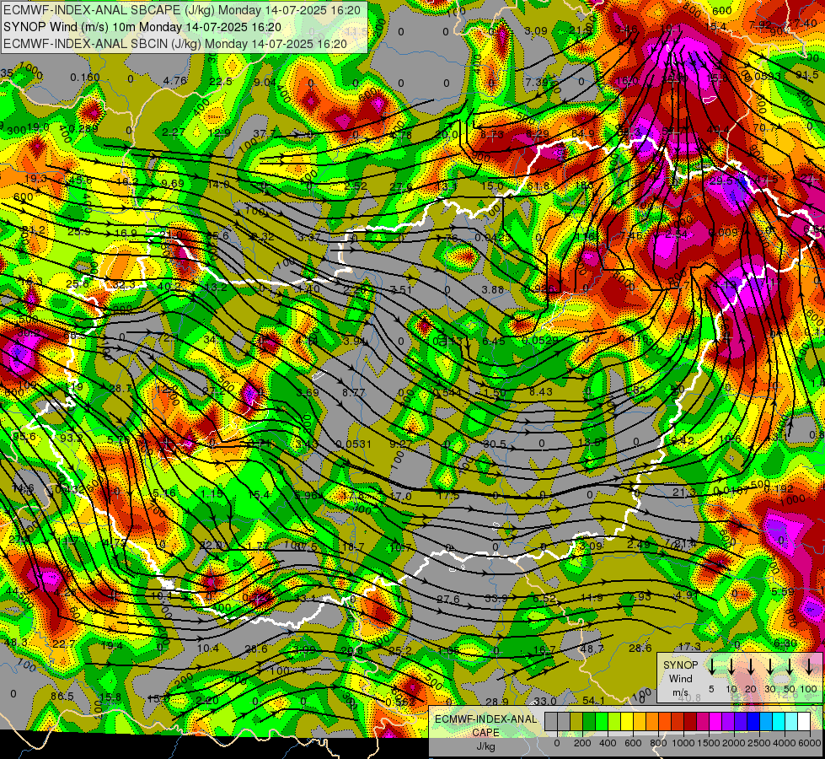This screenshot has height=759, width=825.
Task: Click the map value 45.6
Action: tap(81, 180)
